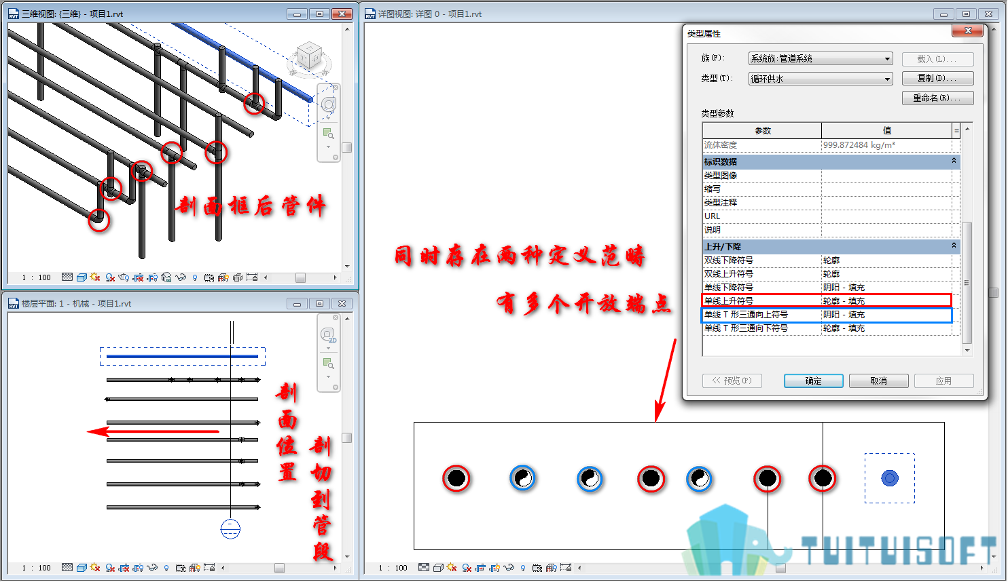This screenshot has width=1008, height=582.
Task: Open the 族 (Family) dropdown
Action: pyautogui.click(x=821, y=59)
